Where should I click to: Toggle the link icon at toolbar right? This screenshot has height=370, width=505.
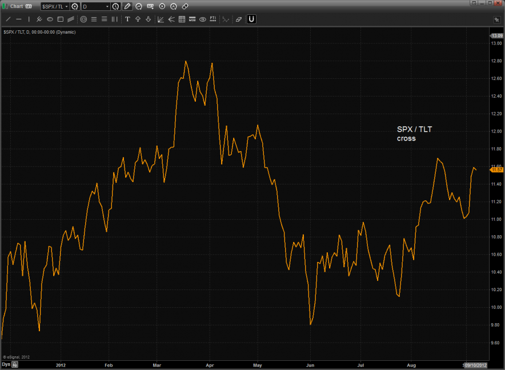point(185,6)
